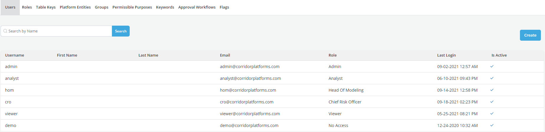Open the Table Keys tab
Screen dimensions: 545x132
click(46, 7)
